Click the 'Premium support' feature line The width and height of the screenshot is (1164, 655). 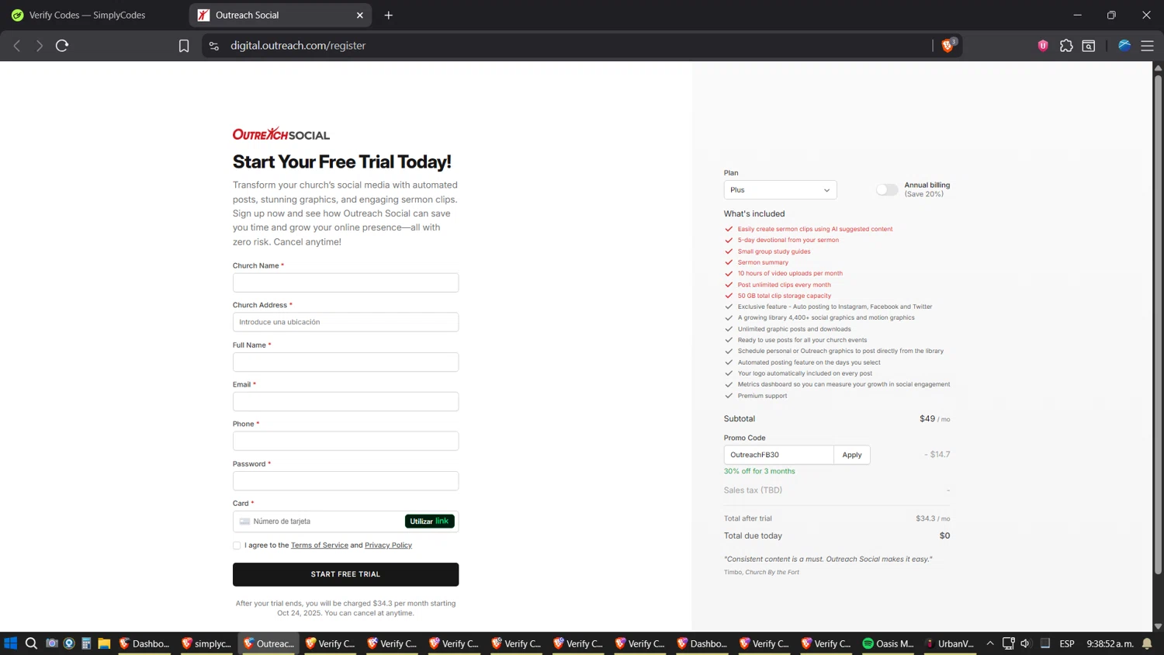pyautogui.click(x=762, y=396)
